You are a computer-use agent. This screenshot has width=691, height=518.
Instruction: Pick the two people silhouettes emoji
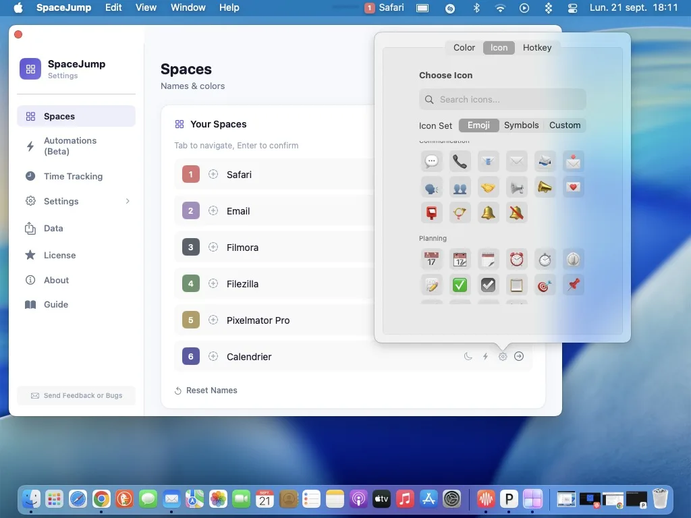click(460, 188)
